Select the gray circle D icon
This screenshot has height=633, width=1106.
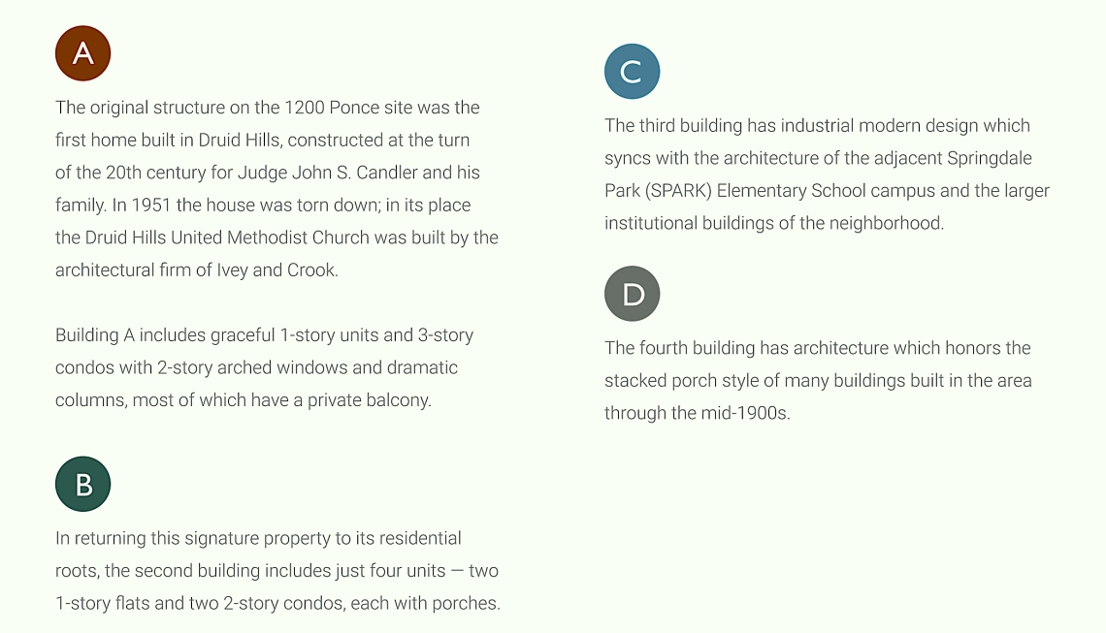632,294
